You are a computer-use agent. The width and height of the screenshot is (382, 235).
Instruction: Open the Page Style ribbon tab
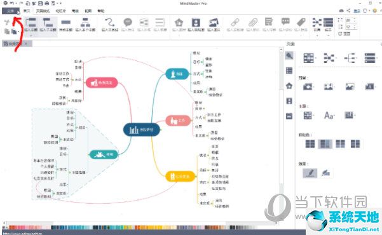point(43,11)
